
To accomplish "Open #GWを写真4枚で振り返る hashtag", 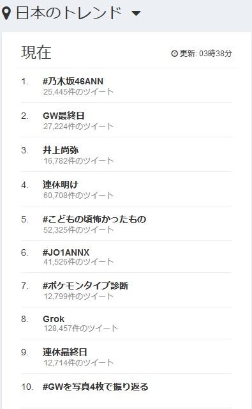I will point(96,386).
